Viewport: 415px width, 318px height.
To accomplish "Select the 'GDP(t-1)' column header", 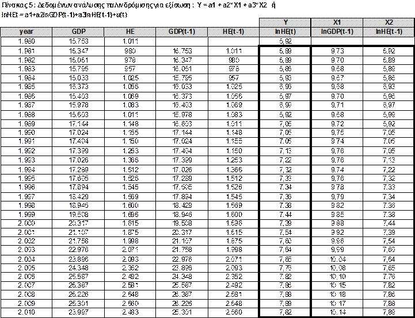I will click(182, 32).
